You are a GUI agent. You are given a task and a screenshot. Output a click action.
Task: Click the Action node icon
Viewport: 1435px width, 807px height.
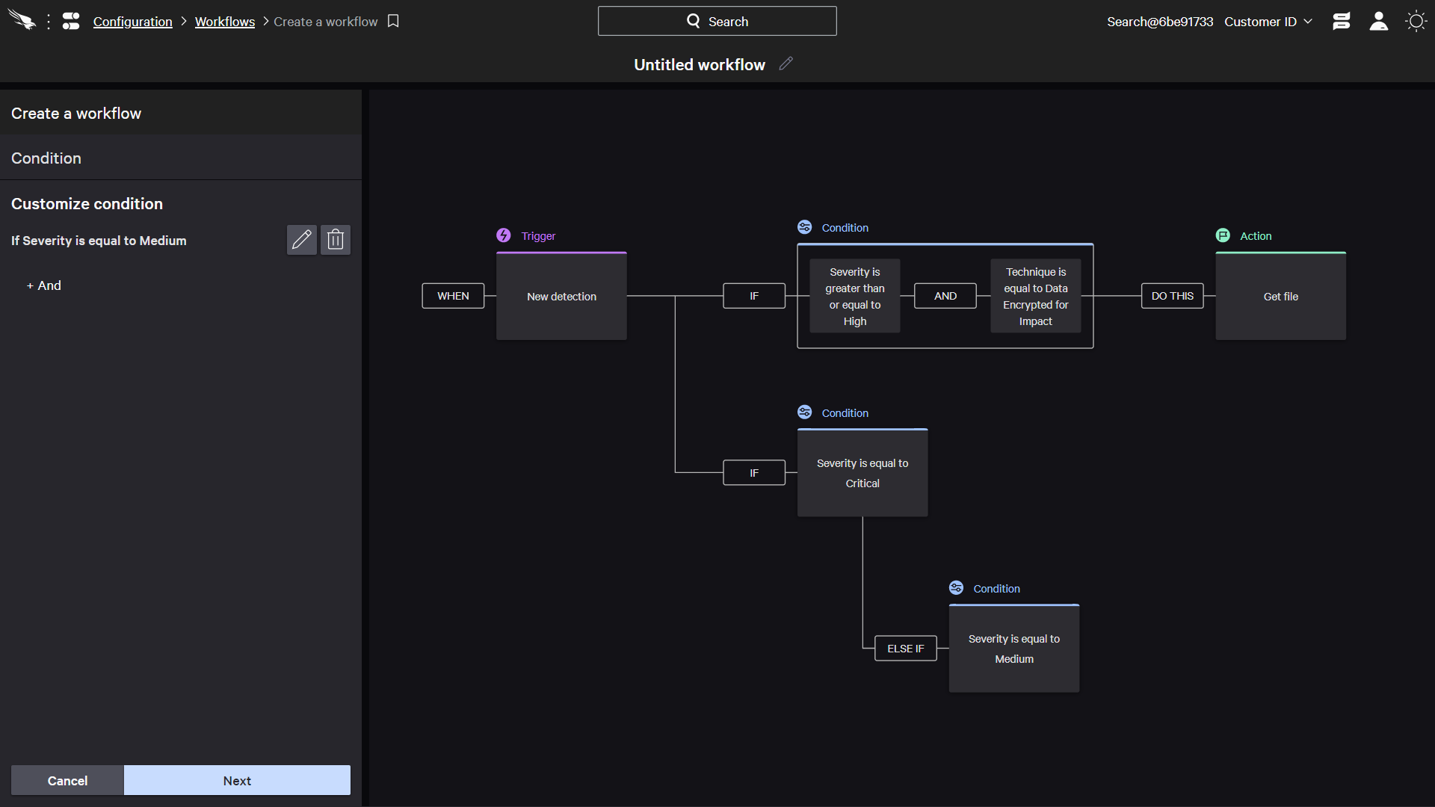pyautogui.click(x=1223, y=235)
